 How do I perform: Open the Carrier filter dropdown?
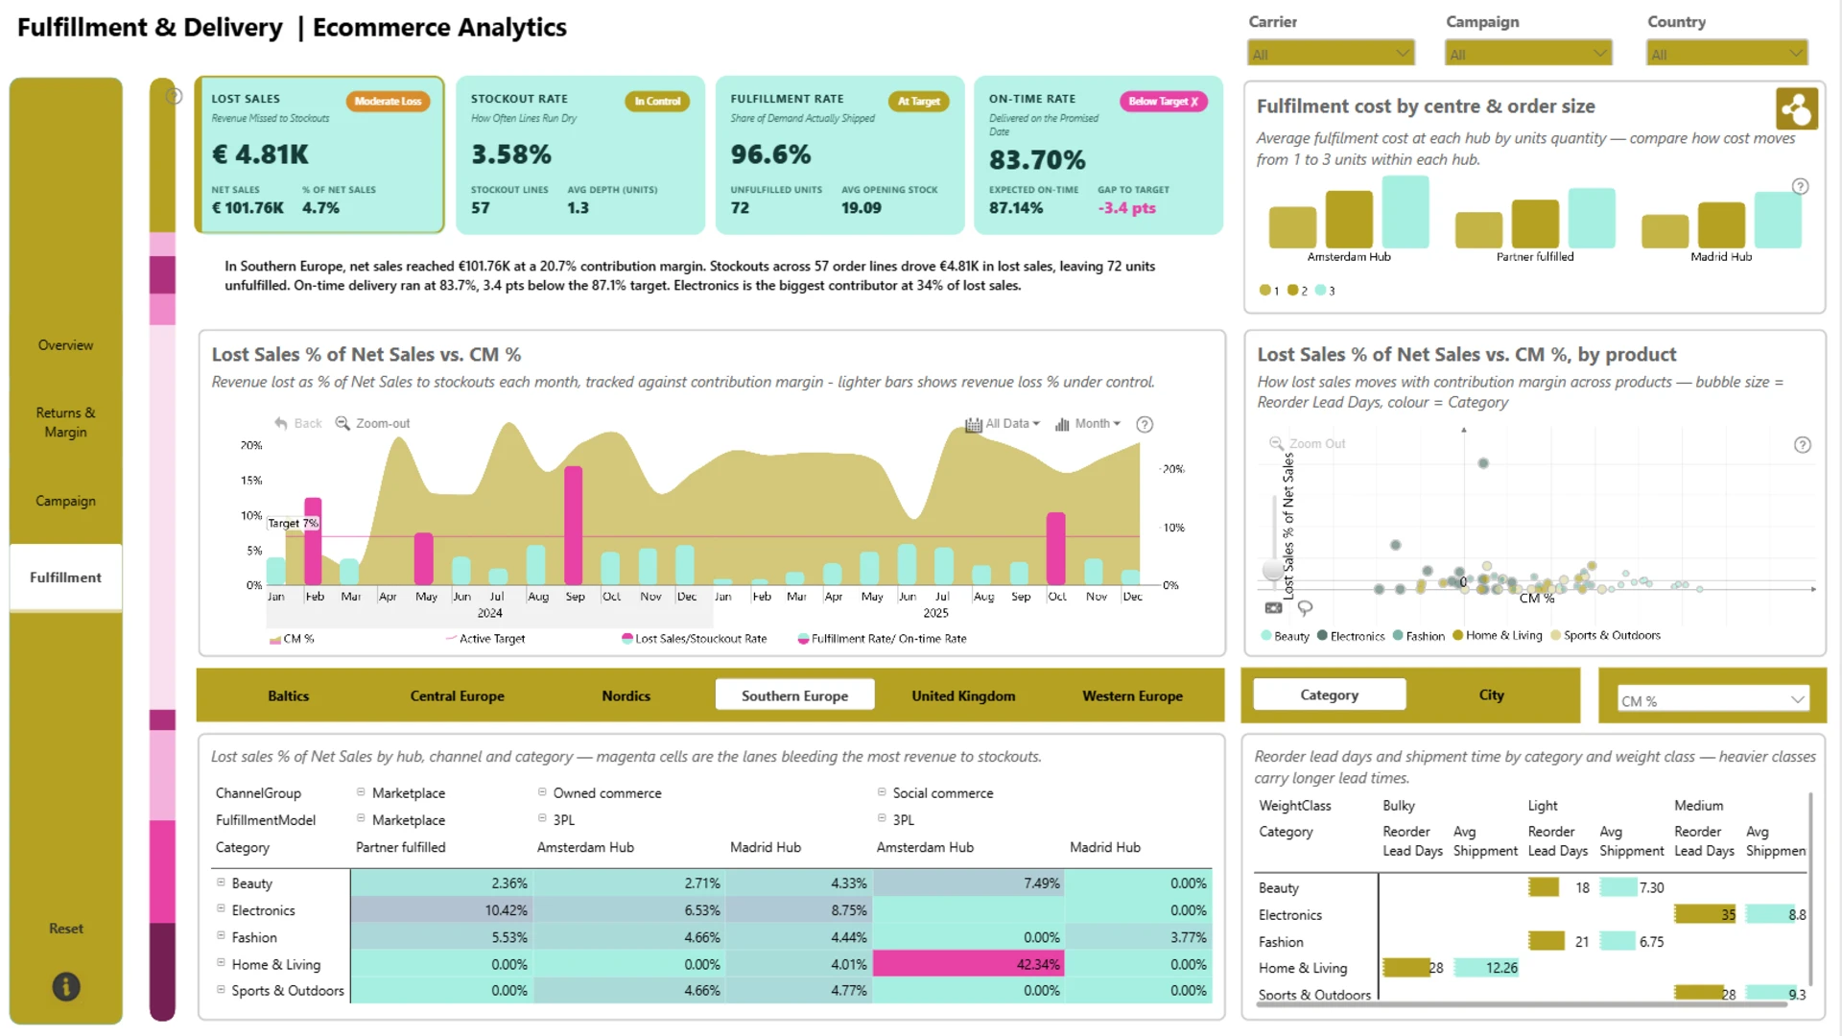[x=1331, y=54]
